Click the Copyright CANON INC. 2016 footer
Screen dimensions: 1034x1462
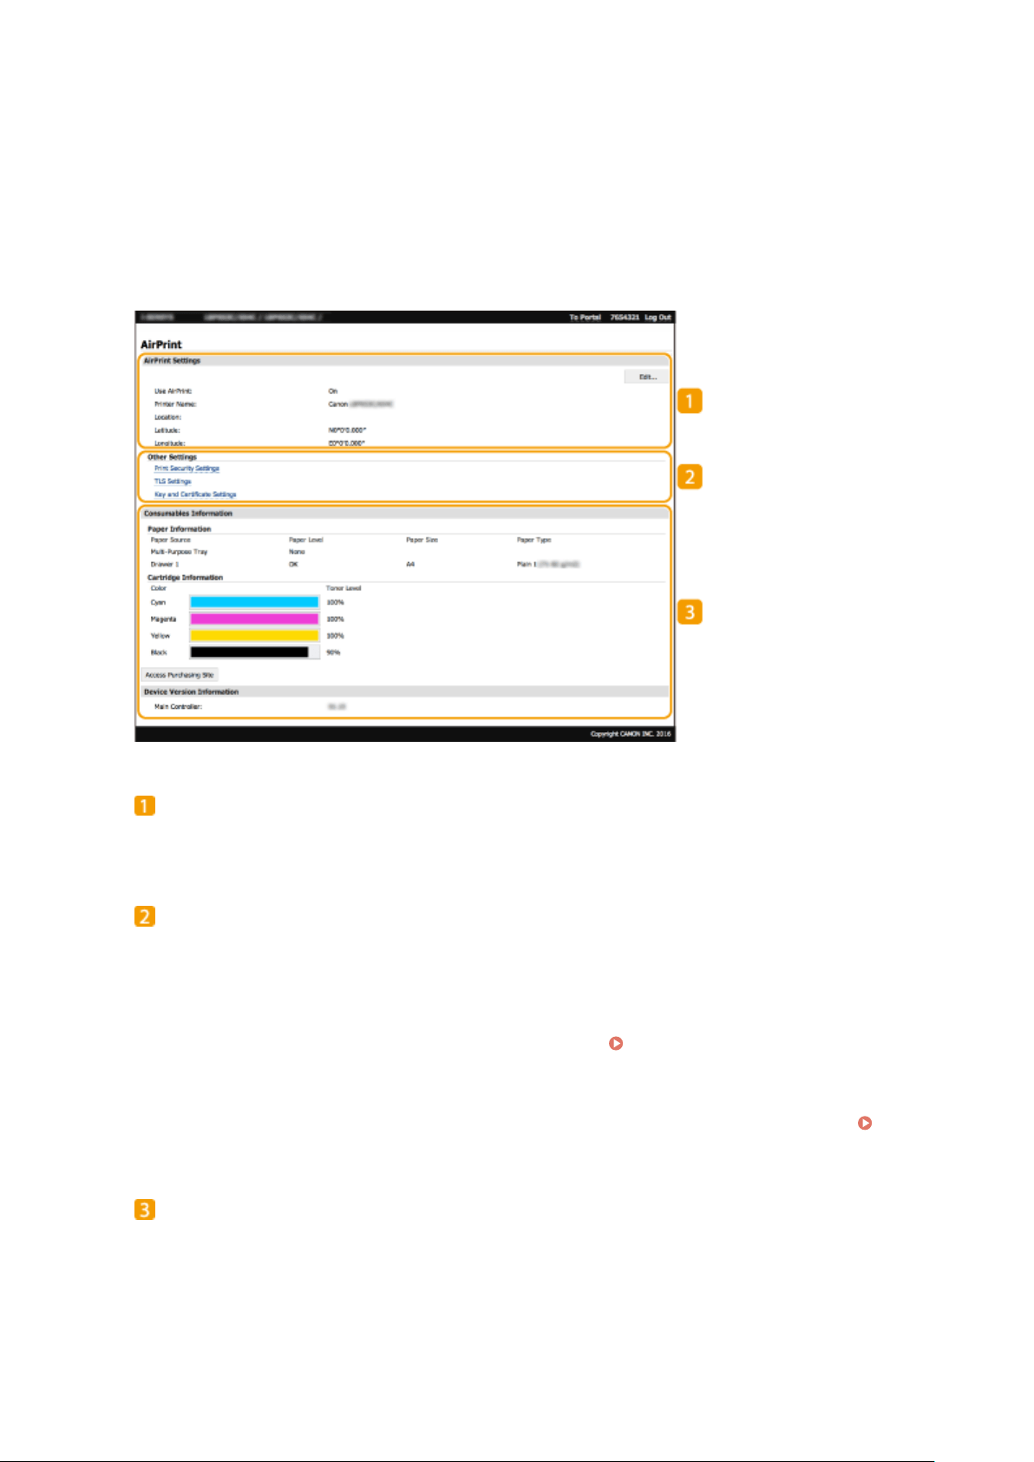click(631, 734)
